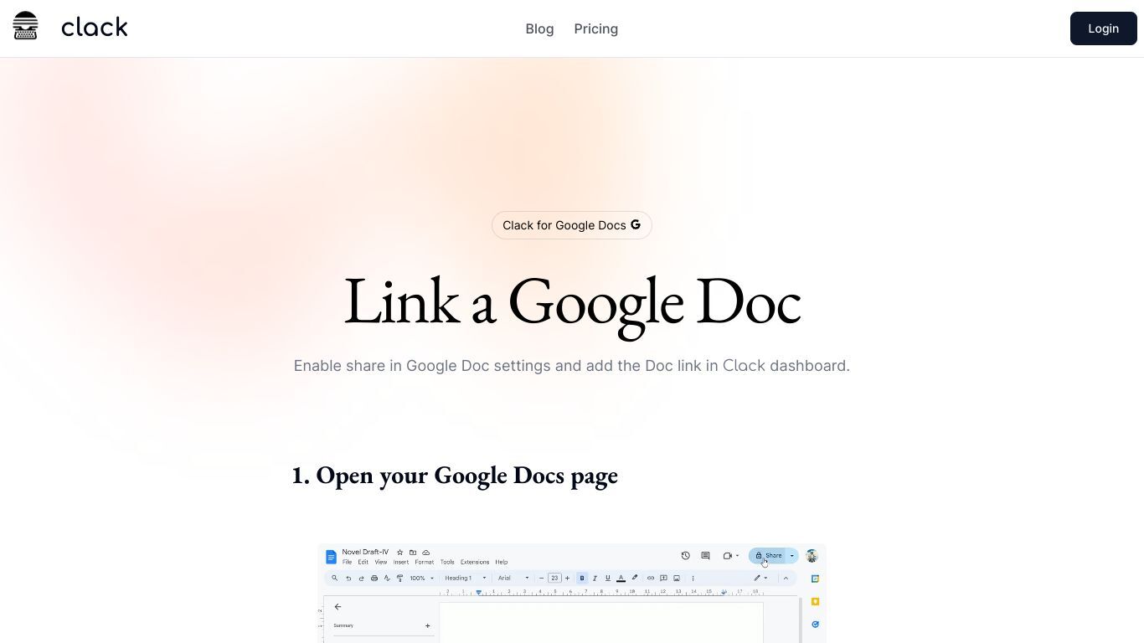Click the print icon in Docs toolbar

(374, 579)
